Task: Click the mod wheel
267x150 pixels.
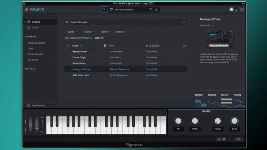Action: pyautogui.click(x=37, y=125)
